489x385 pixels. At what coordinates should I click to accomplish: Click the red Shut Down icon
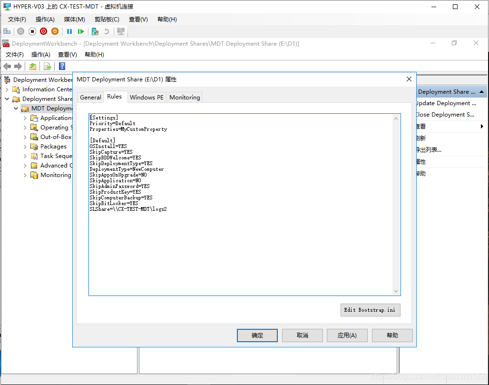(x=44, y=31)
